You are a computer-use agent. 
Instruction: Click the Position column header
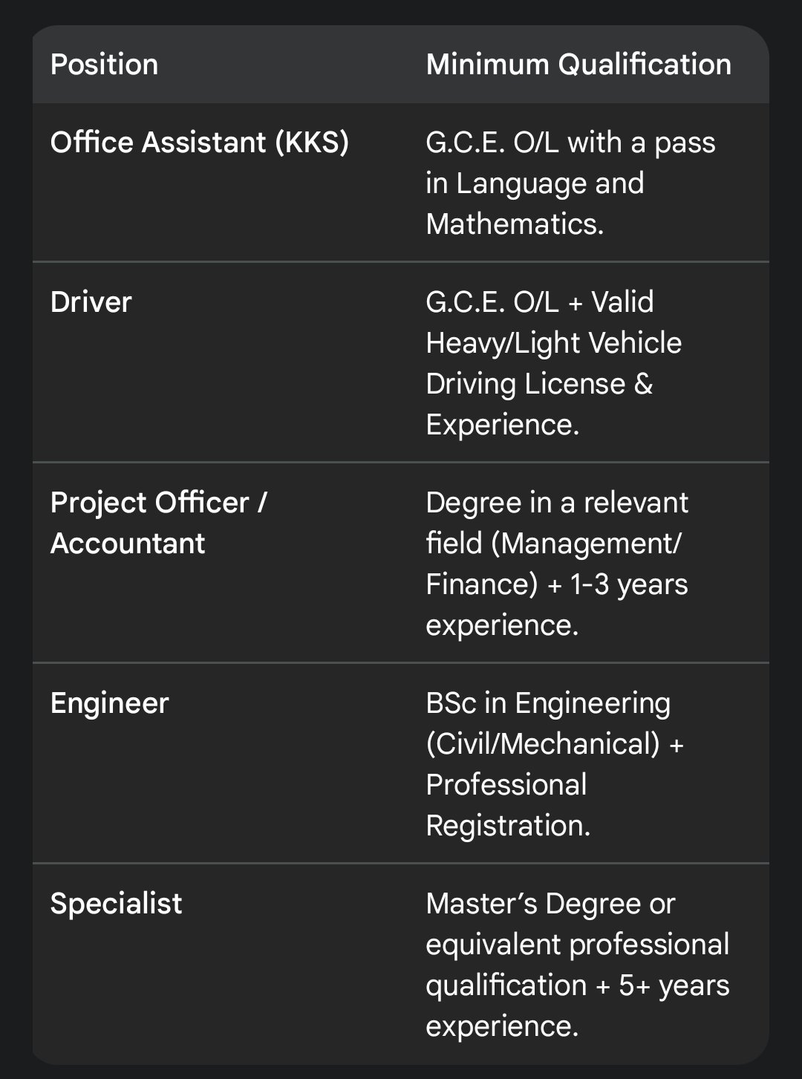[104, 65]
